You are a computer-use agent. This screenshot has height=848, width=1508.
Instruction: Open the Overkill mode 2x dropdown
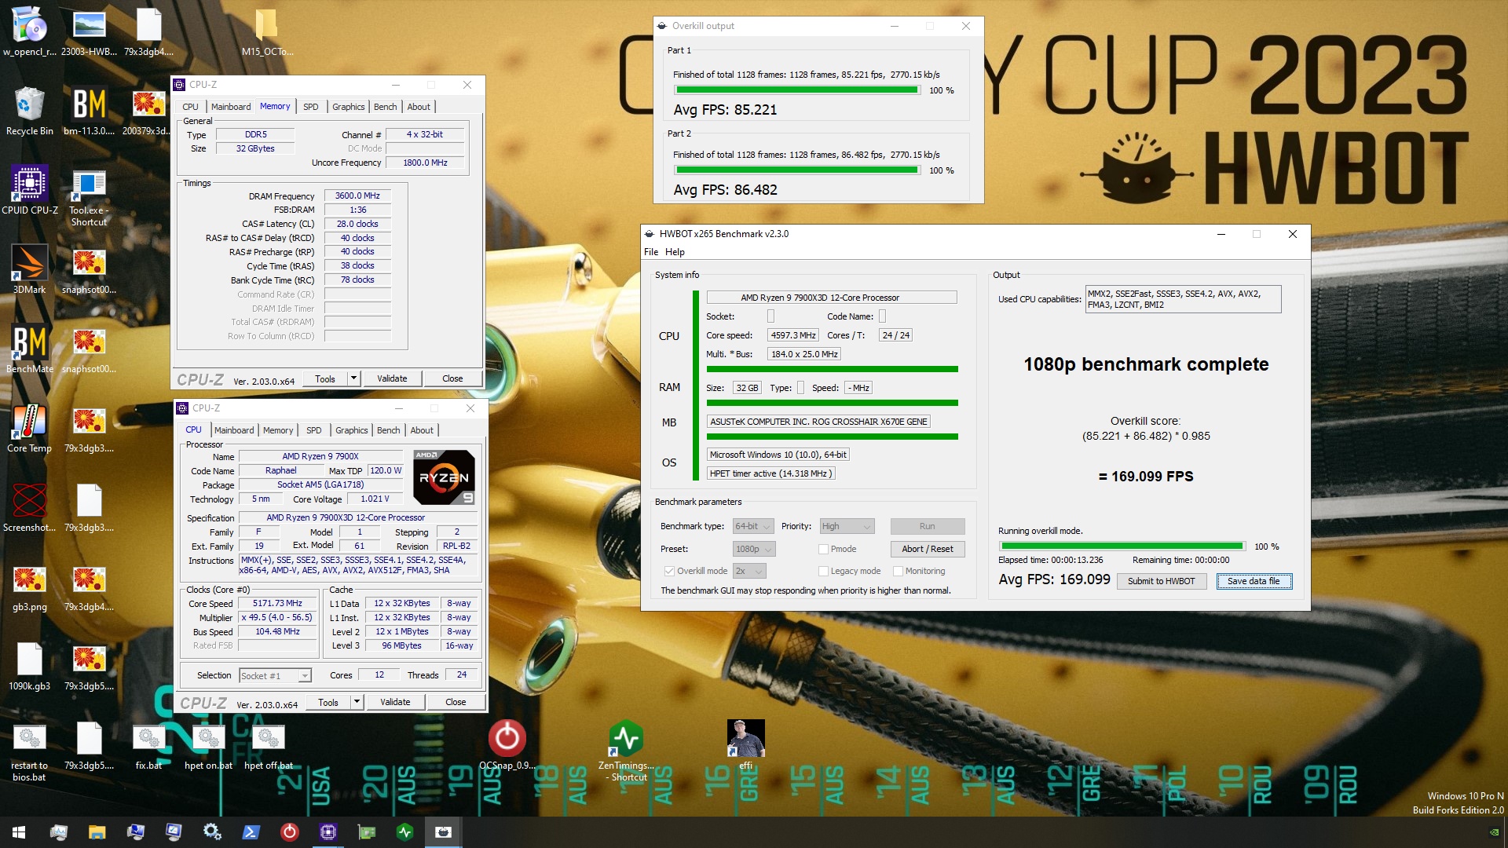click(x=749, y=571)
